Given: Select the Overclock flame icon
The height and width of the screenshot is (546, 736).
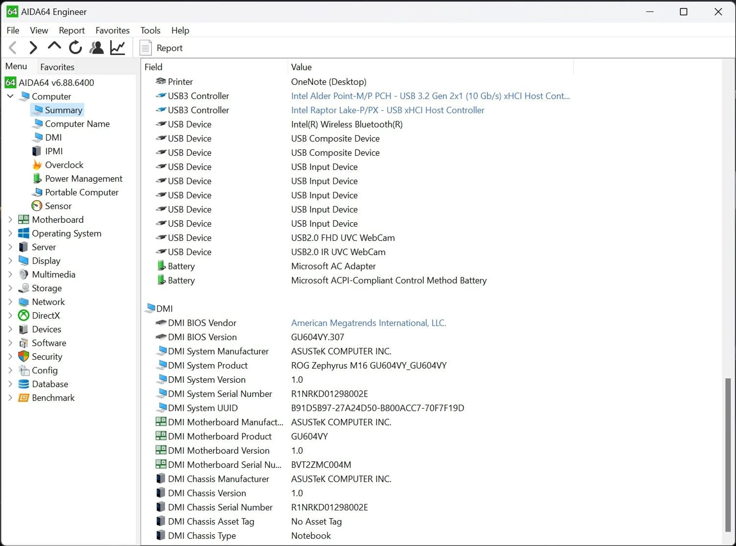Looking at the screenshot, I should tap(37, 165).
